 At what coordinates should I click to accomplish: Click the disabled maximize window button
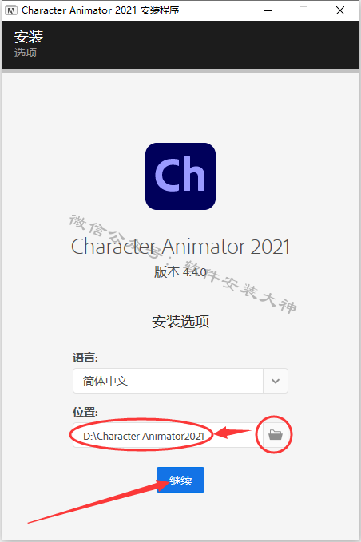[303, 10]
